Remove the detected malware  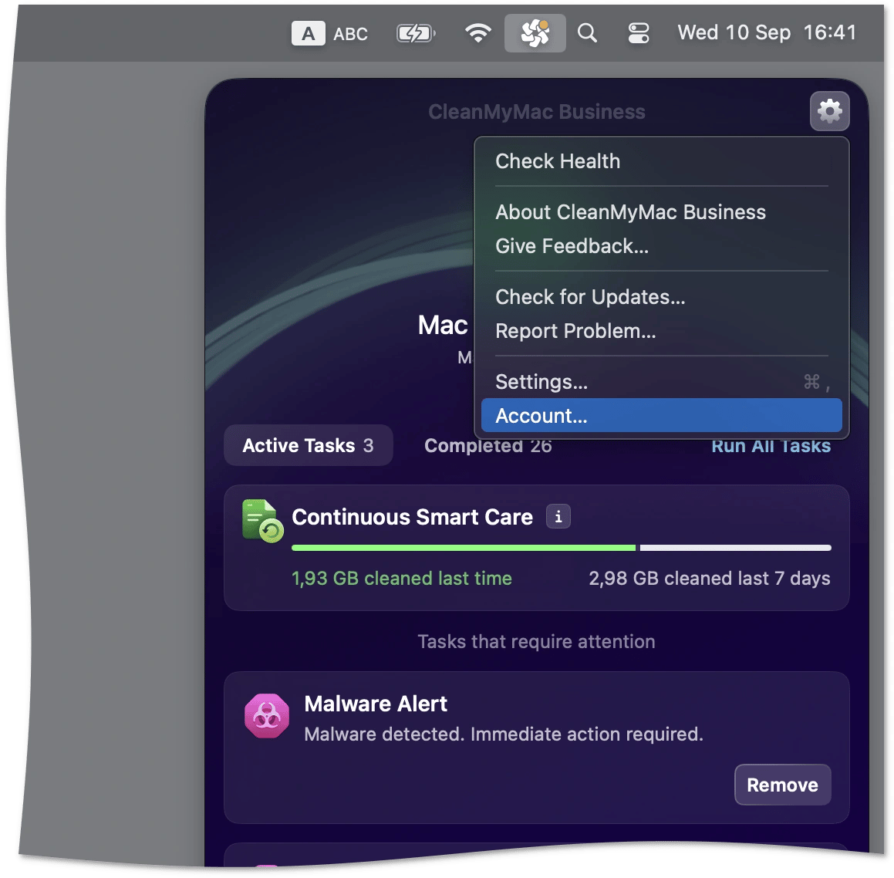click(782, 785)
